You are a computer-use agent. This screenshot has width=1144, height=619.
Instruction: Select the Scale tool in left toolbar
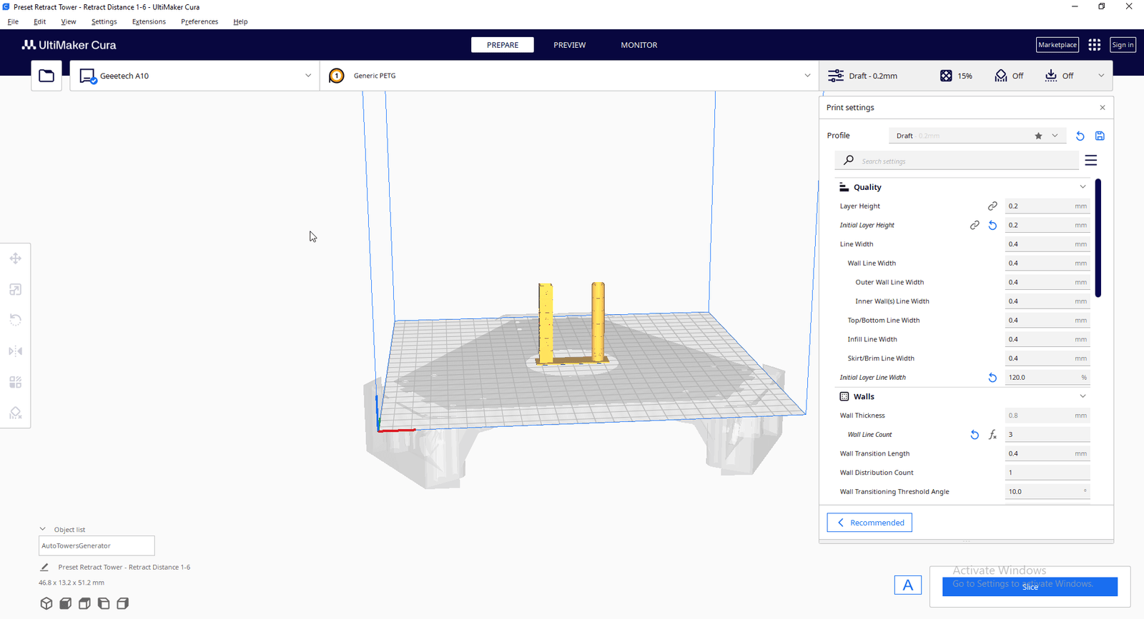tap(16, 289)
